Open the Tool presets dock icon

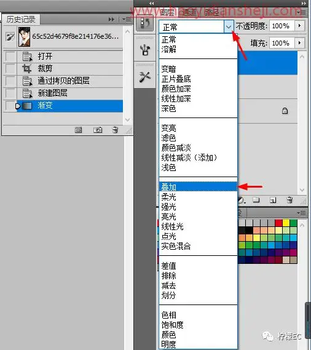point(145,77)
